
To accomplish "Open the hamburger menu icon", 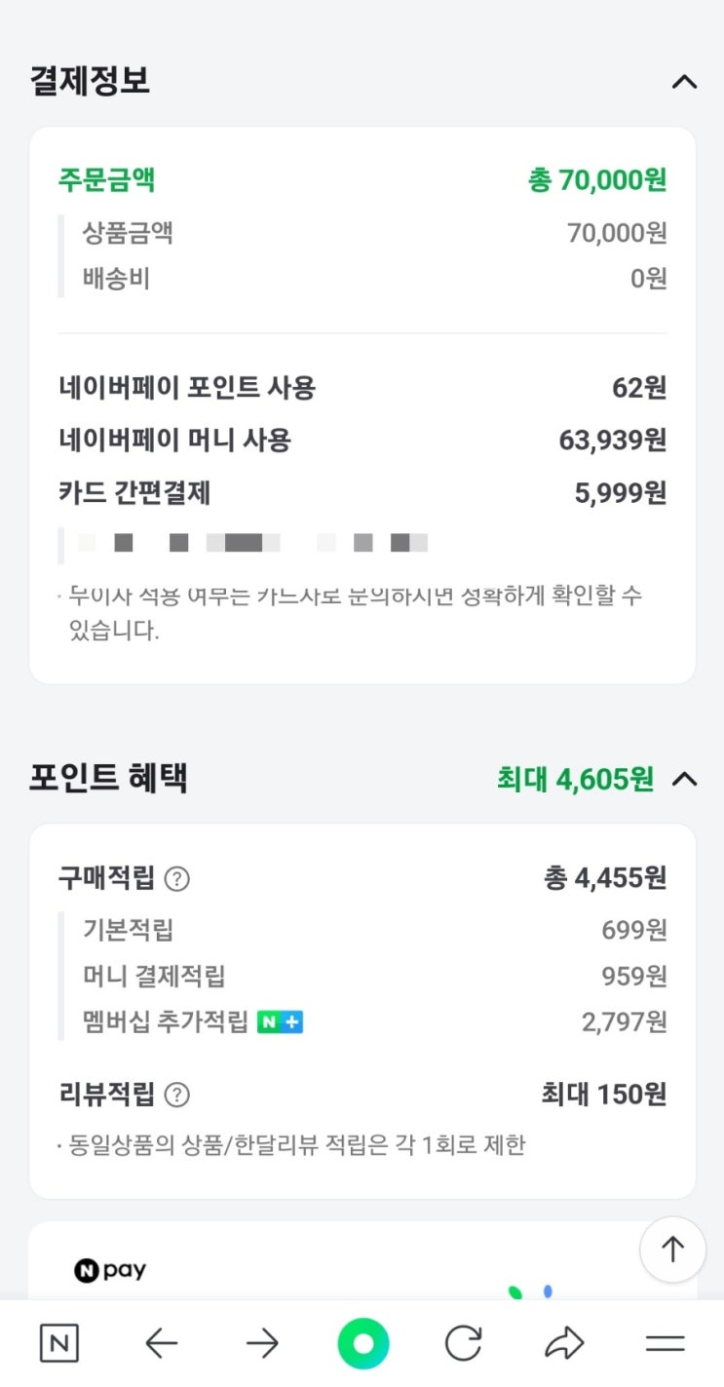I will coord(666,1344).
